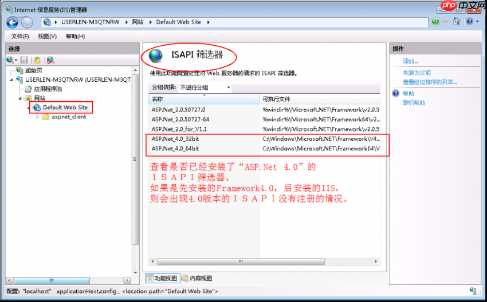Click the create connection globe icon
Image resolution: width=487 pixels, height=302 pixels.
(x=10, y=60)
